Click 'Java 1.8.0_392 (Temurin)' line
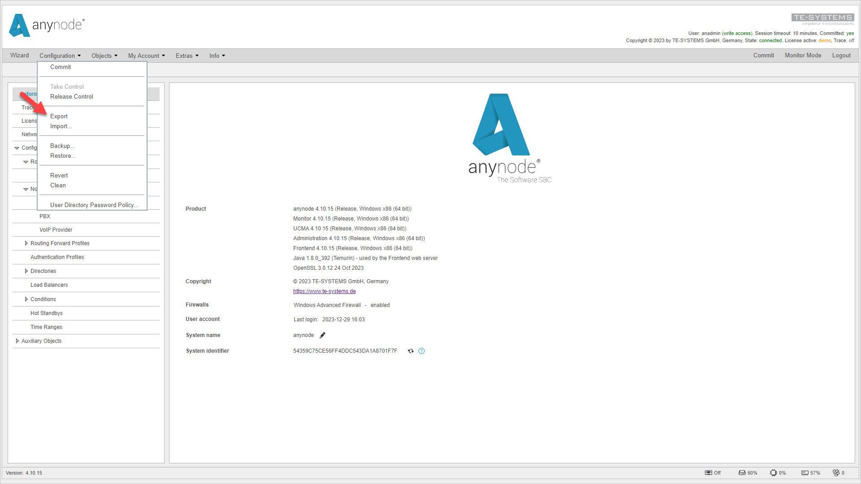861x484 pixels. [x=365, y=258]
